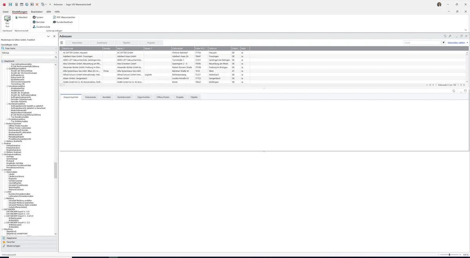Open the Datensätze wählen dropdown
Viewport: 470px width, 258px height.
[x=457, y=43]
